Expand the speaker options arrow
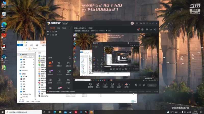Viewport: 204px width, 114px height. (130, 85)
